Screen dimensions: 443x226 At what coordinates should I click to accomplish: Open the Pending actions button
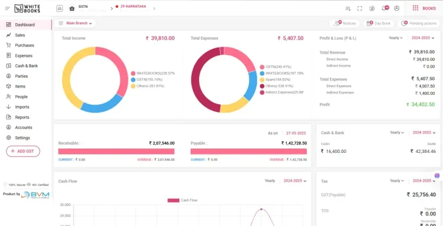(419, 23)
